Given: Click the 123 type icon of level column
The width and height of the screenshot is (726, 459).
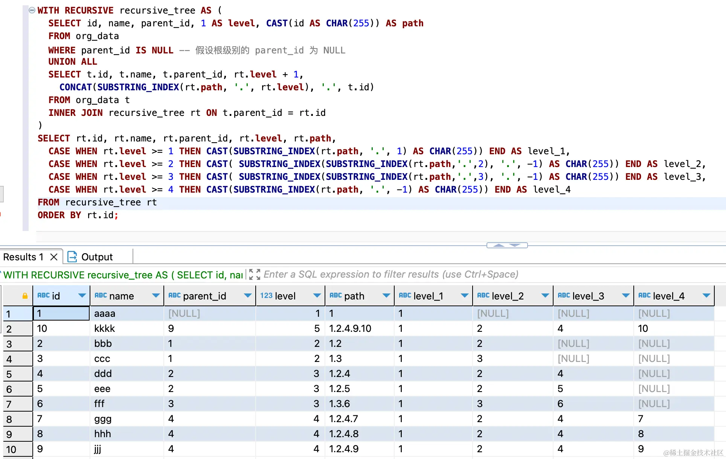Looking at the screenshot, I should click(266, 296).
